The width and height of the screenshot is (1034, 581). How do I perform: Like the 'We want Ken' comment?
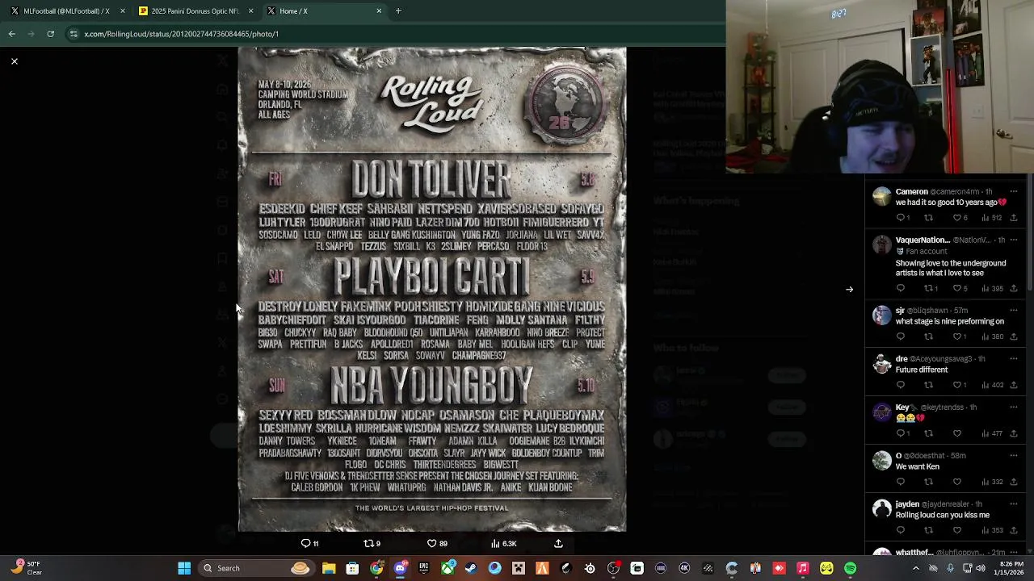click(957, 482)
